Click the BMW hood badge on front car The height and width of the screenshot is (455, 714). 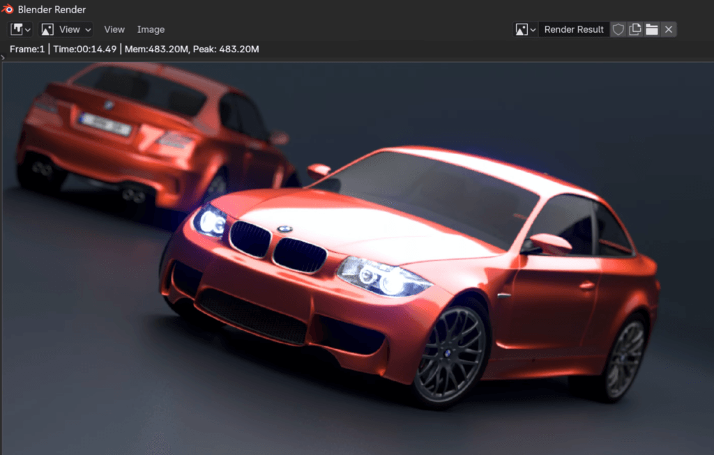284,229
